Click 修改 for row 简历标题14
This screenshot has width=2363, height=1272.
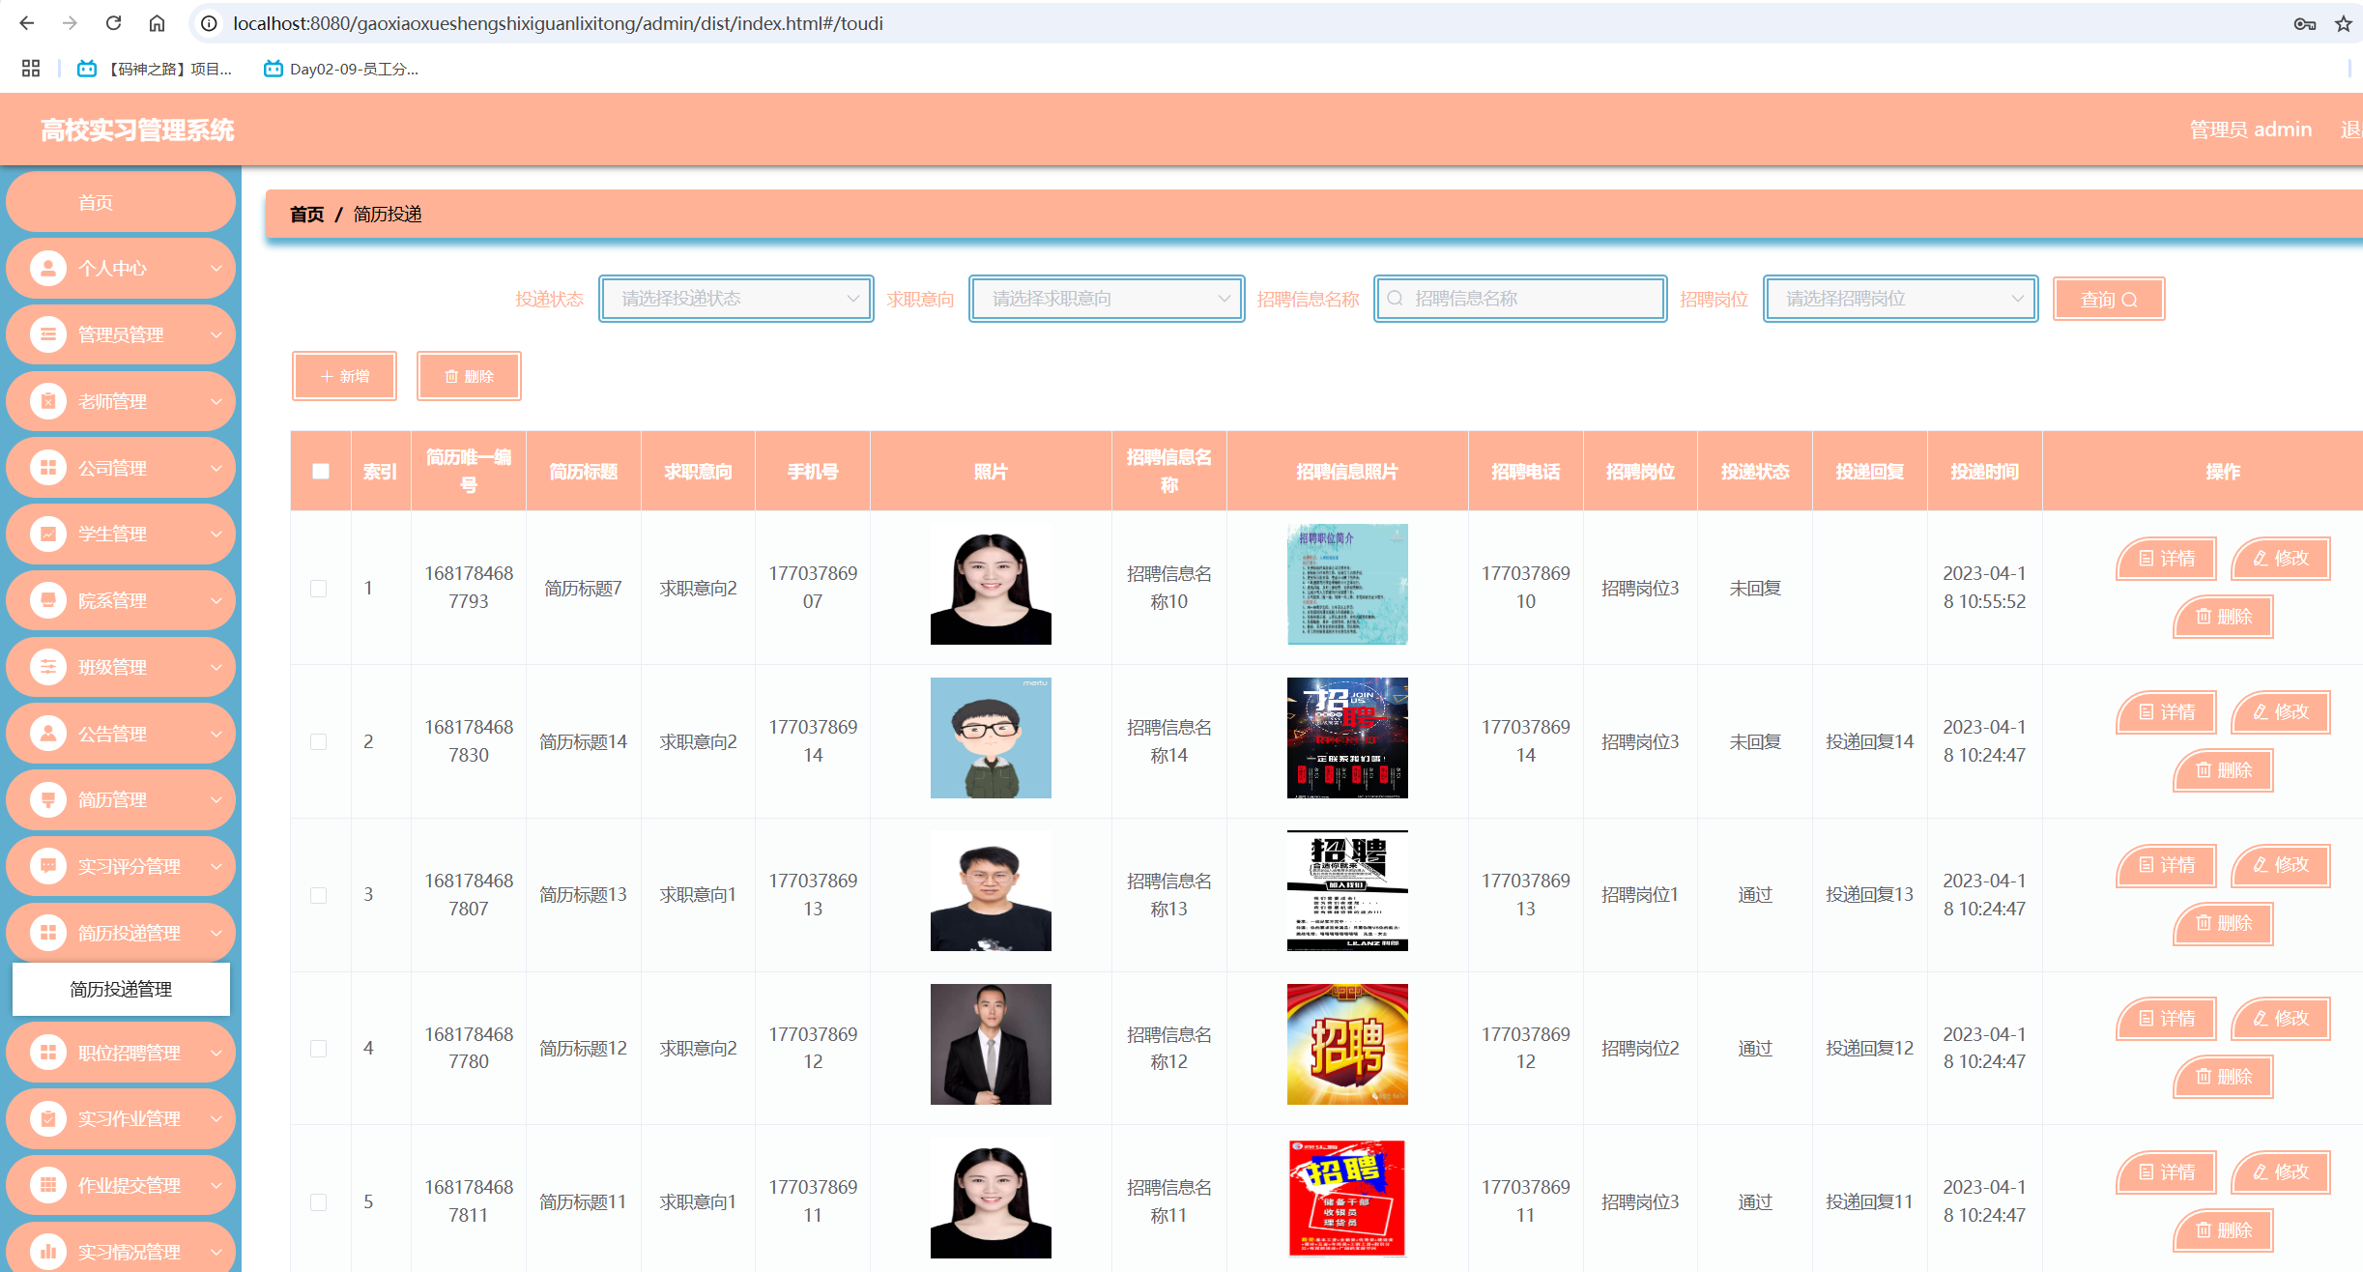click(2281, 711)
